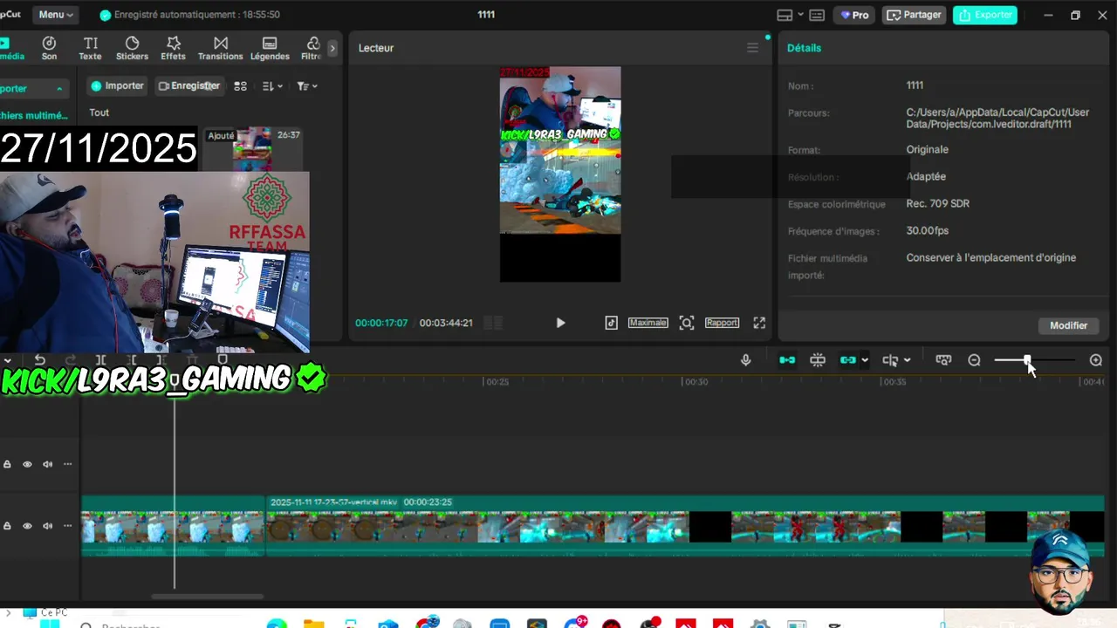
Task: Click the Enregistrer record button
Action: (188, 86)
